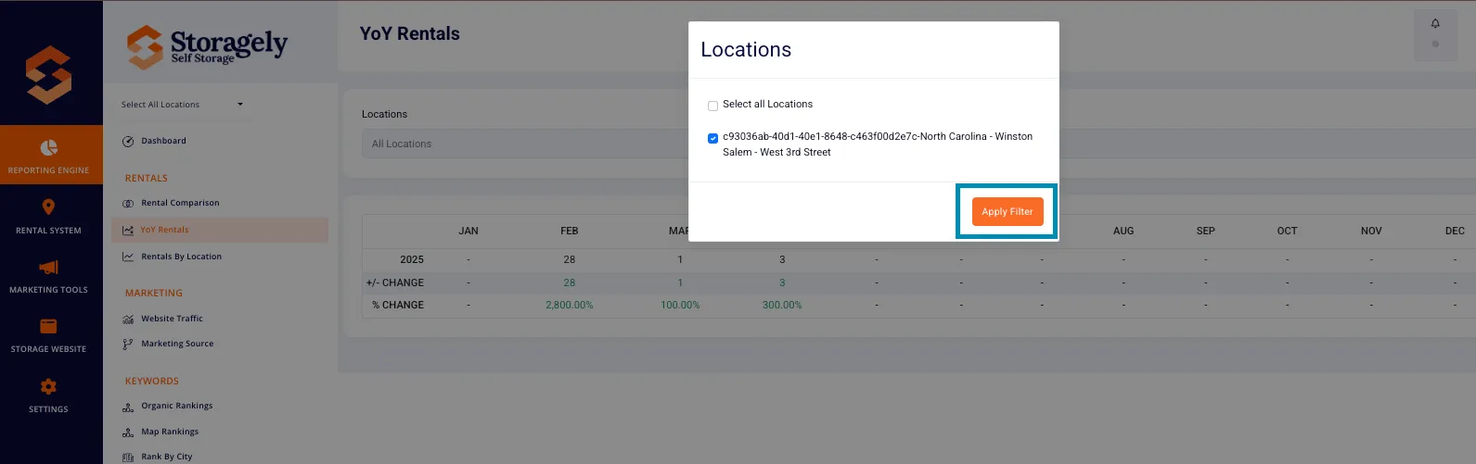Click the 28 value in the 2025 row
Screen dimensions: 1476x464
[x=570, y=259]
